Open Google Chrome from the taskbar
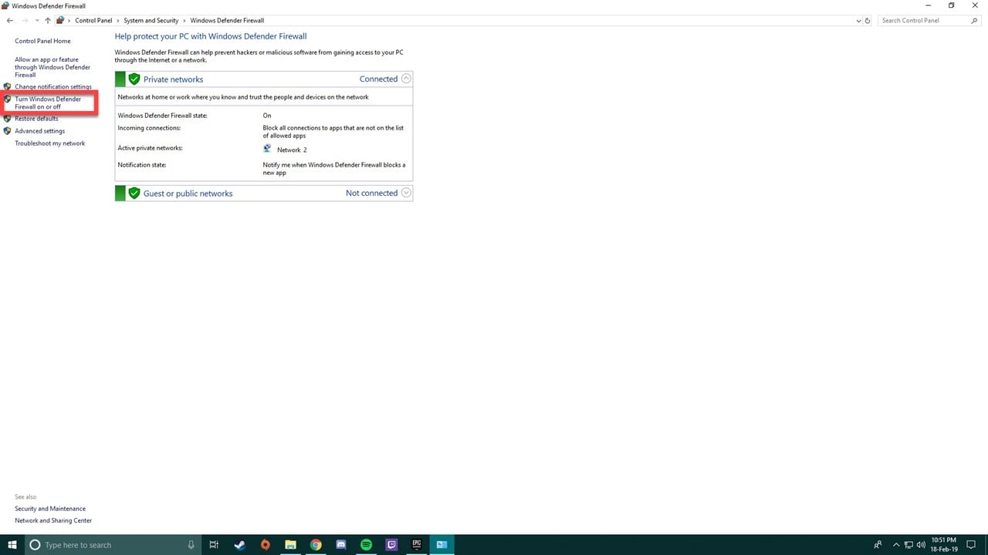988x555 pixels. [316, 544]
